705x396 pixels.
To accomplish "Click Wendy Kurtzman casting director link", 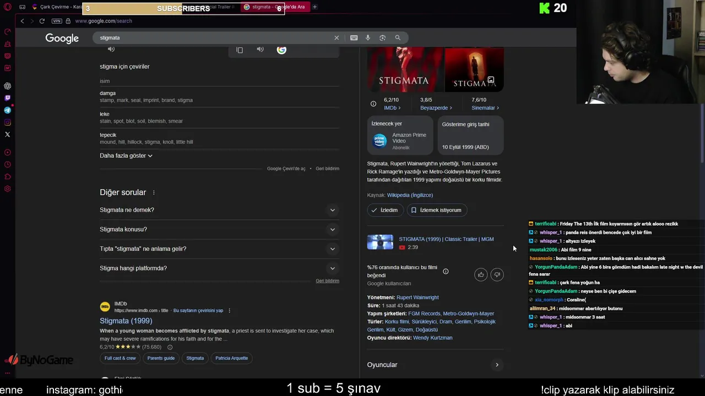I will pyautogui.click(x=432, y=338).
